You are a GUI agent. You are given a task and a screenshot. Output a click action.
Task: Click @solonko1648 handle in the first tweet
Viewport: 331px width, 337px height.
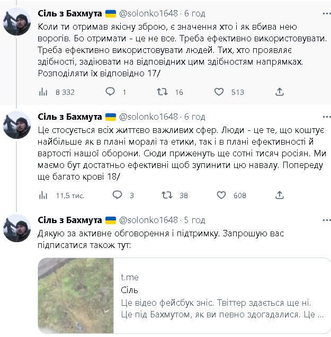149,12
